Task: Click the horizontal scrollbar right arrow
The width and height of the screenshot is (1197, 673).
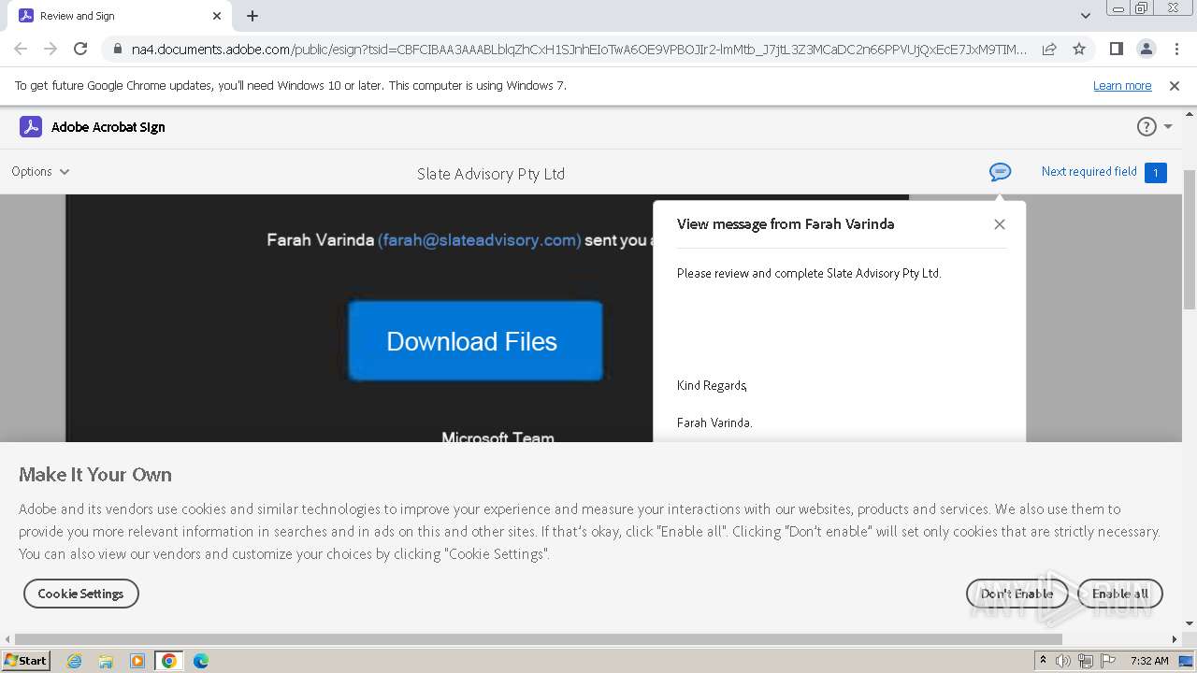Action: [x=1175, y=639]
